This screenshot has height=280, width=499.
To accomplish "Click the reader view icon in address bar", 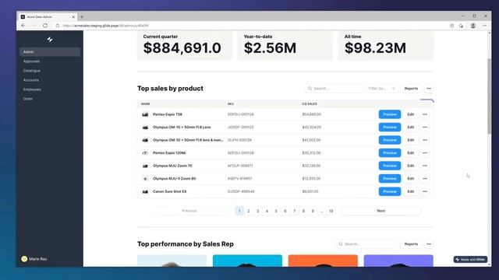I will click(x=451, y=26).
